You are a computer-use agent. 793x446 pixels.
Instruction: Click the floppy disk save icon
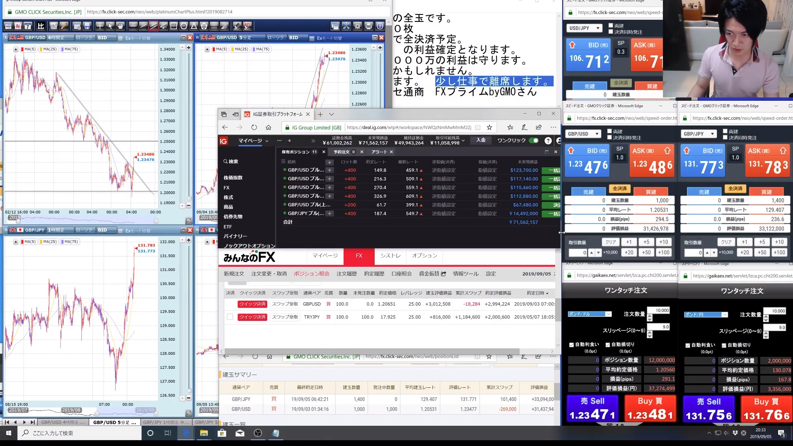pos(87,26)
